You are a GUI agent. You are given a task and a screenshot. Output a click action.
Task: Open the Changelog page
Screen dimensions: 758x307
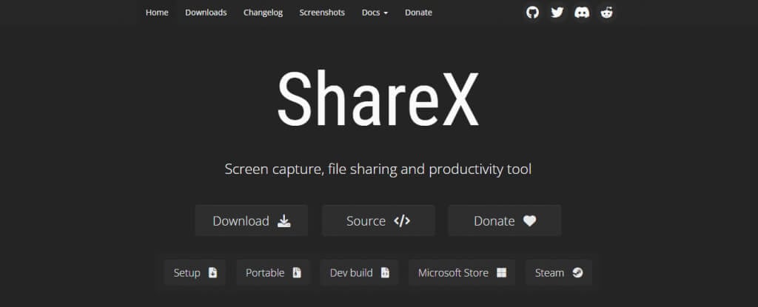[263, 13]
